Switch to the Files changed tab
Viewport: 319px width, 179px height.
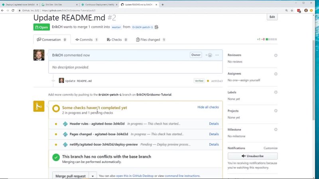(151, 39)
